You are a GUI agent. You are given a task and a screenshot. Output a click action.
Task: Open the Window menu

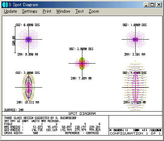(63, 11)
